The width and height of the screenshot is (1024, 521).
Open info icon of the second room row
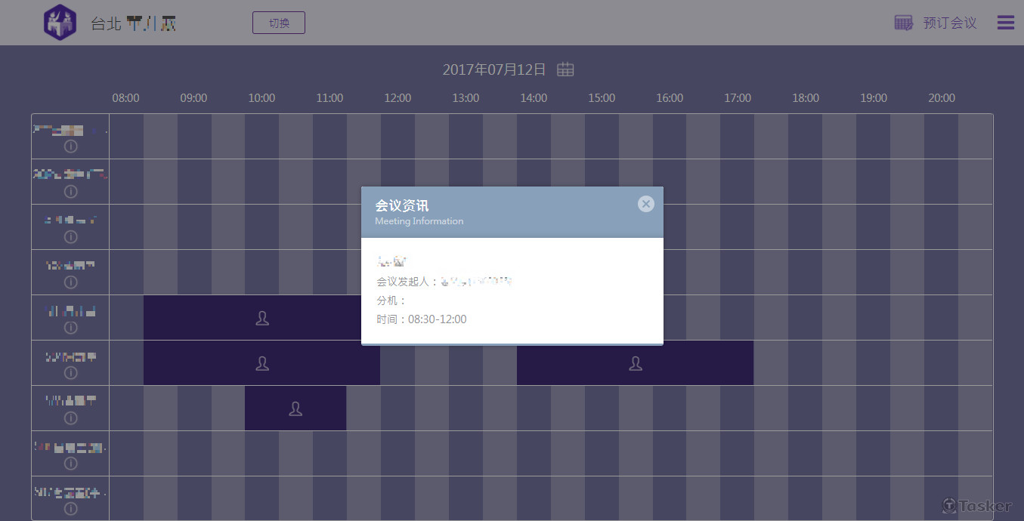(x=71, y=192)
